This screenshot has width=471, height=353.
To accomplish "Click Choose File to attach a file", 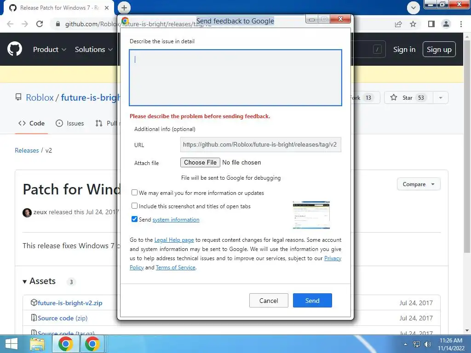I will pos(200,162).
